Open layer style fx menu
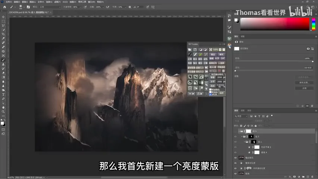 pos(290,177)
